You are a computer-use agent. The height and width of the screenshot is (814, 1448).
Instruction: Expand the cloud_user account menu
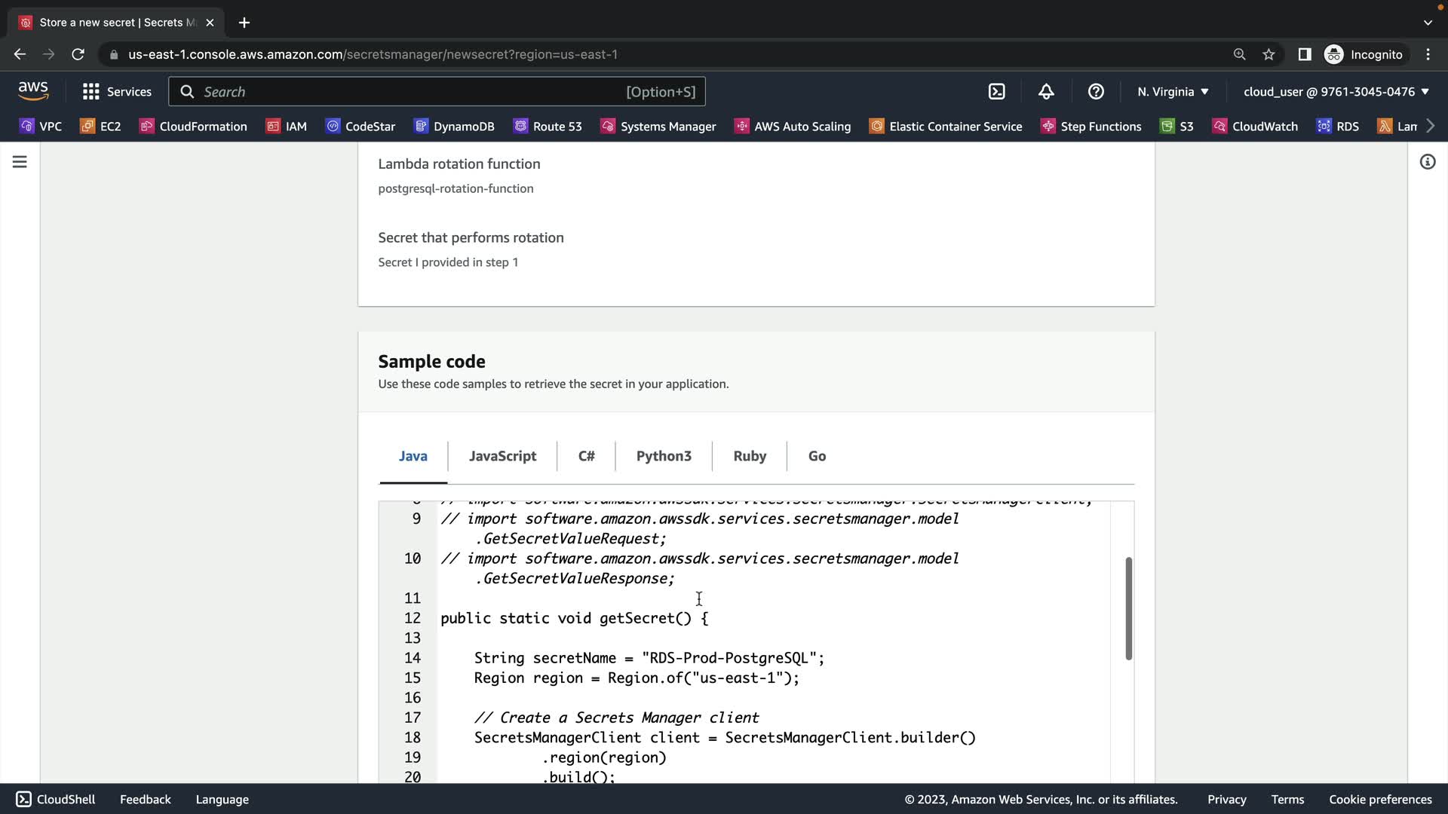tap(1336, 92)
